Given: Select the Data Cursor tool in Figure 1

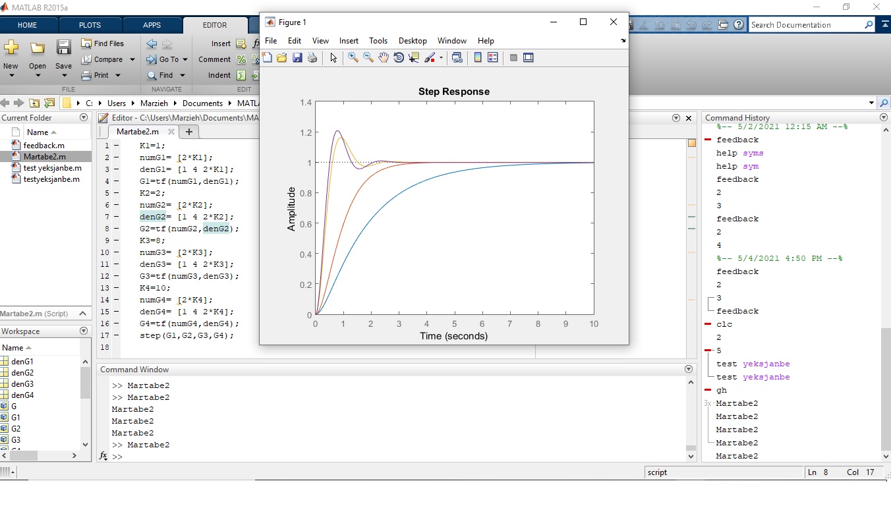Looking at the screenshot, I should point(414,58).
